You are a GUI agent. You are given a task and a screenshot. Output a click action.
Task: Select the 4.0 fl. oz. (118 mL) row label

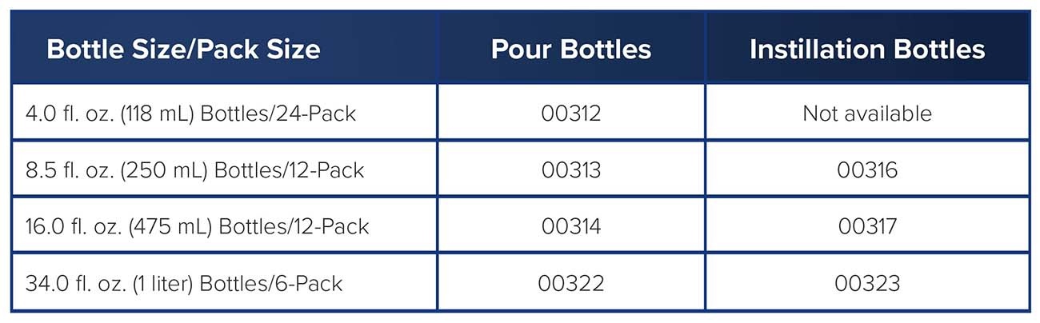(x=190, y=114)
